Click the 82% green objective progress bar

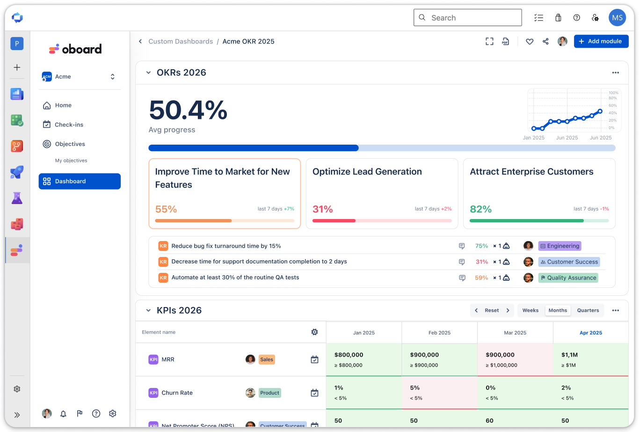[539, 220]
